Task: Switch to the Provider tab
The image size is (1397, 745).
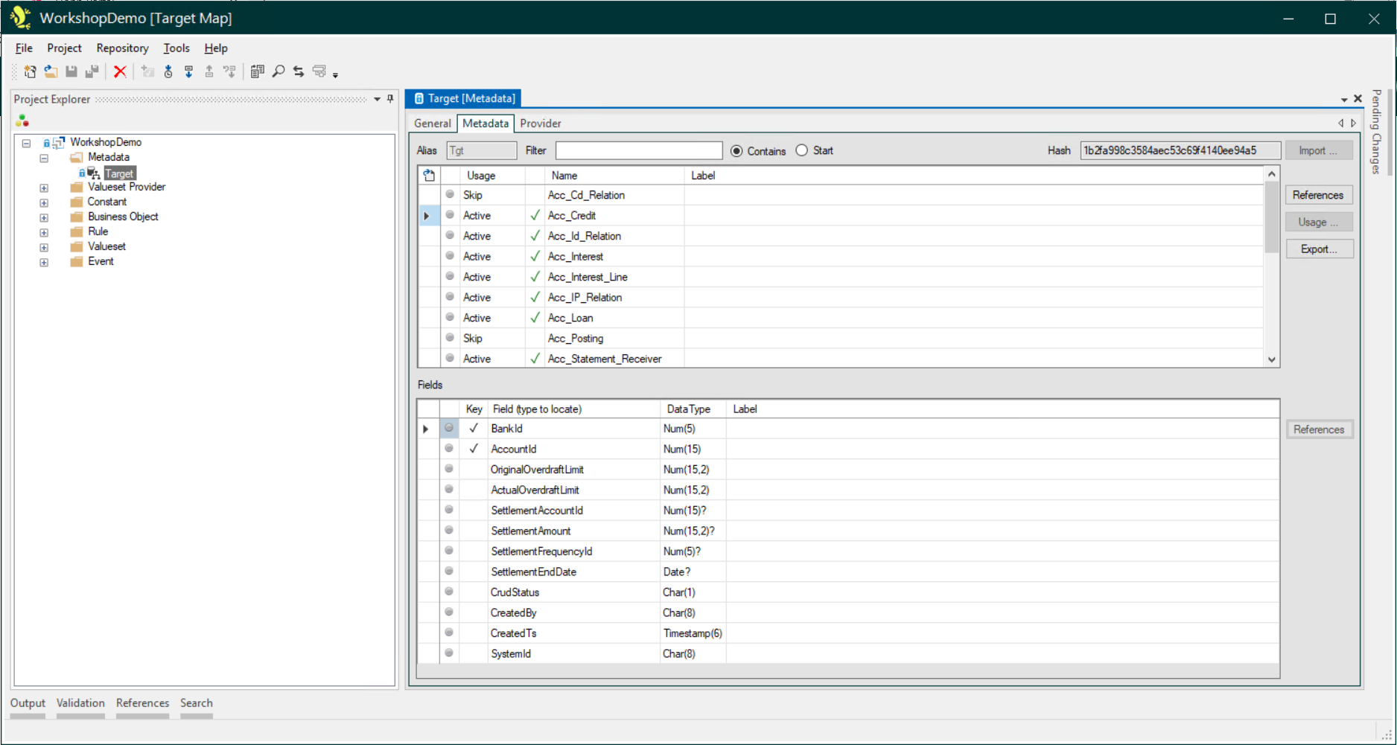Action: 541,124
